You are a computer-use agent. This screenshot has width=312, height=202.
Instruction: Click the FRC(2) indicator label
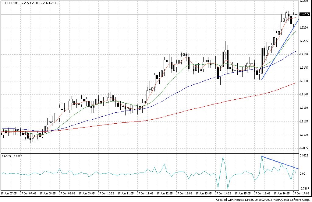coord(6,156)
